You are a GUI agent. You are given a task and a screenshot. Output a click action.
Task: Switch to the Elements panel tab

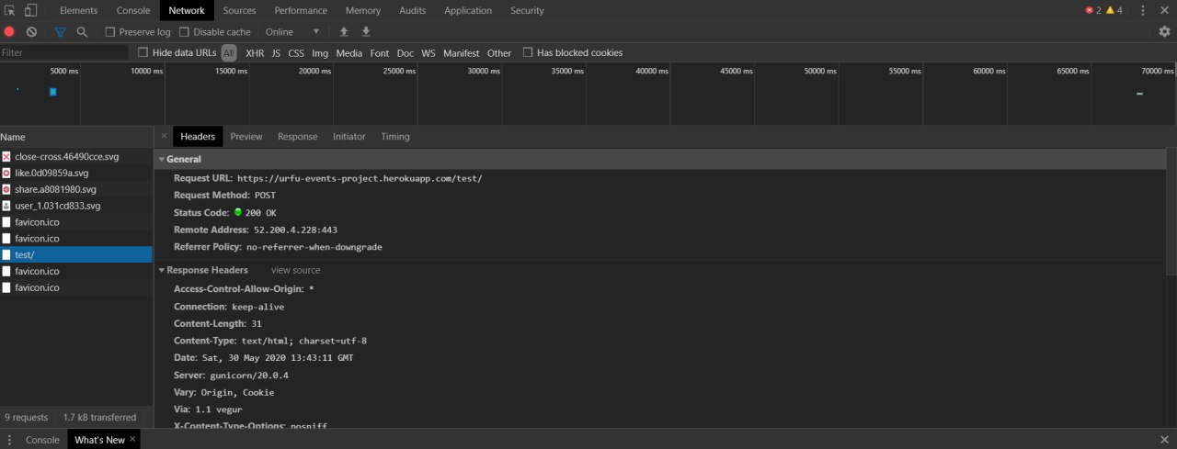(x=78, y=10)
